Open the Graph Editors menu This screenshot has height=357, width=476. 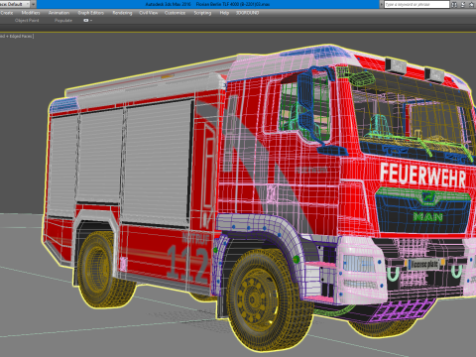(x=91, y=13)
